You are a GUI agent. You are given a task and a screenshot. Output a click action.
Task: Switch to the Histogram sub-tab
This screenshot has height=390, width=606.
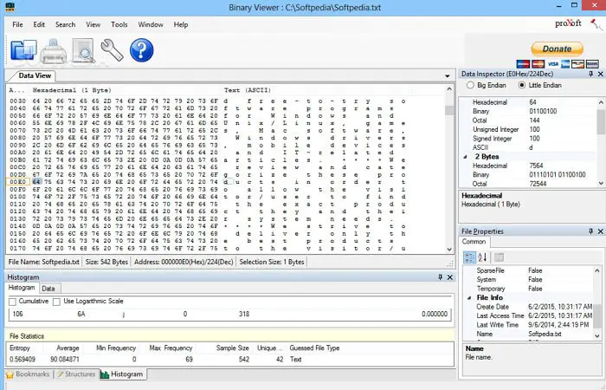click(x=22, y=288)
